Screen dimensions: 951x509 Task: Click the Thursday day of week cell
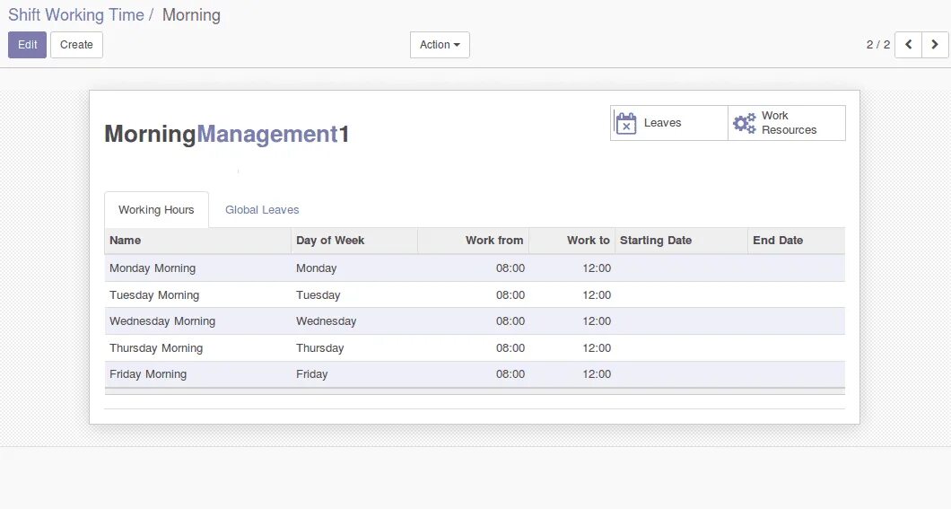pos(320,347)
